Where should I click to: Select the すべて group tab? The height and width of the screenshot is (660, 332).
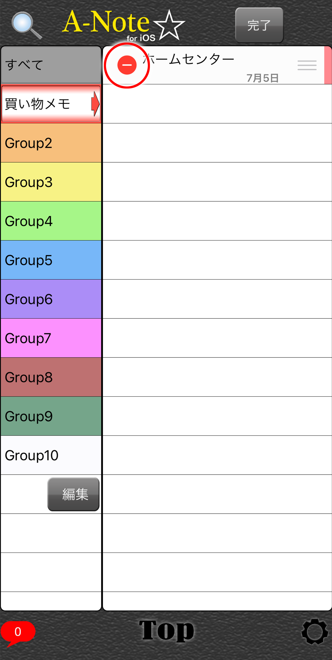51,65
